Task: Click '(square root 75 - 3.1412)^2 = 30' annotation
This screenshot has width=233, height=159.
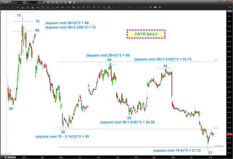Action: 62,136
